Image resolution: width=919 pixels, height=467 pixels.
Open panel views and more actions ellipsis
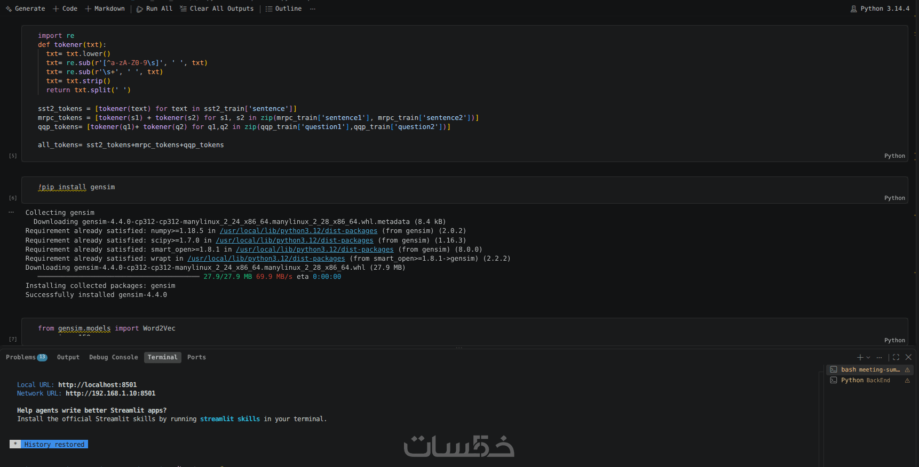[879, 357]
